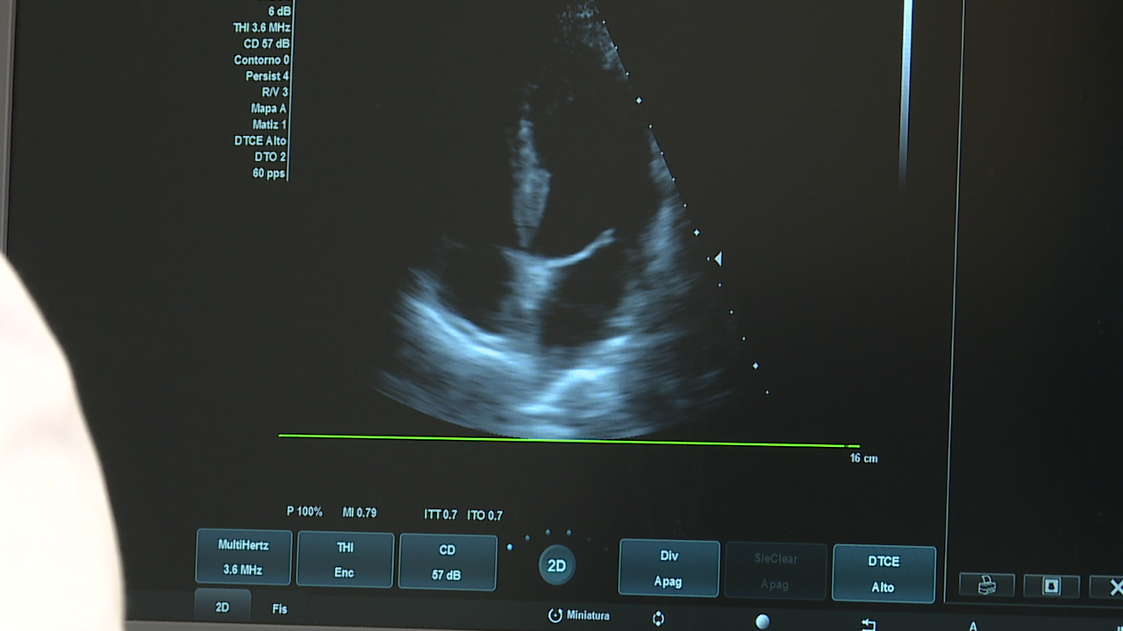Click the Miniatura rotary icon
Screen dimensions: 1123x631
pos(555,615)
